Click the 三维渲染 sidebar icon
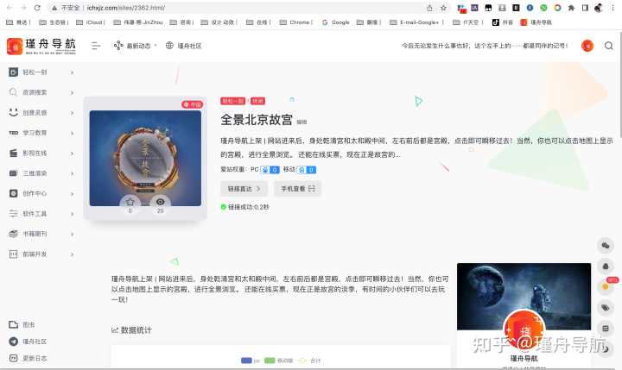Viewport: 622px width, 370px height. [x=14, y=173]
